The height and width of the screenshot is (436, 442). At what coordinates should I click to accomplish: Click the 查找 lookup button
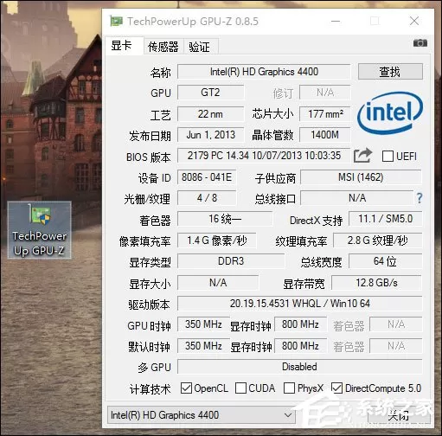pyautogui.click(x=390, y=72)
